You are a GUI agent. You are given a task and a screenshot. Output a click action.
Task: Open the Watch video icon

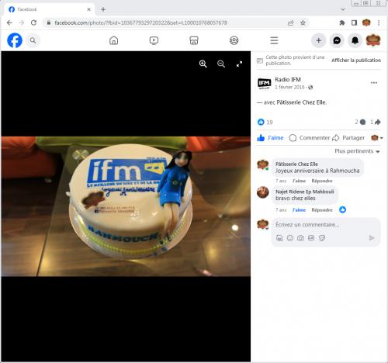tap(154, 40)
